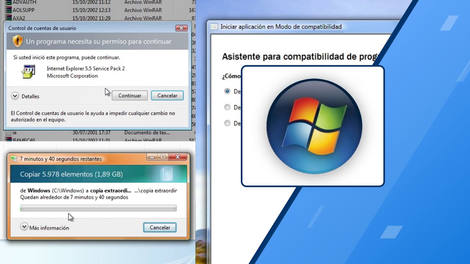Click the date 15/10/2002 12:13
Screen dimensions: 470x264
(91, 10)
